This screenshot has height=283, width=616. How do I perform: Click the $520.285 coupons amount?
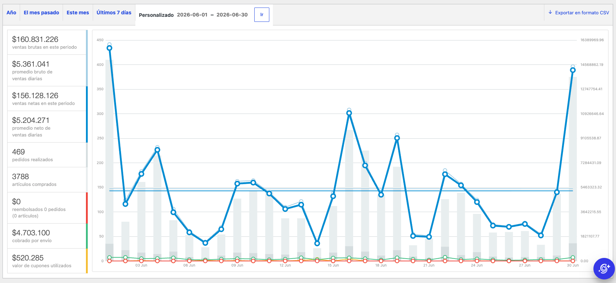click(28, 258)
